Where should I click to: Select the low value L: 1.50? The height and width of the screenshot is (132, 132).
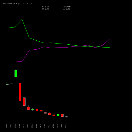click(x=67, y=9)
